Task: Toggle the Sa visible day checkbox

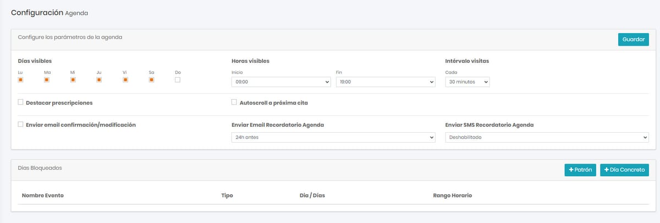Action: pyautogui.click(x=151, y=80)
